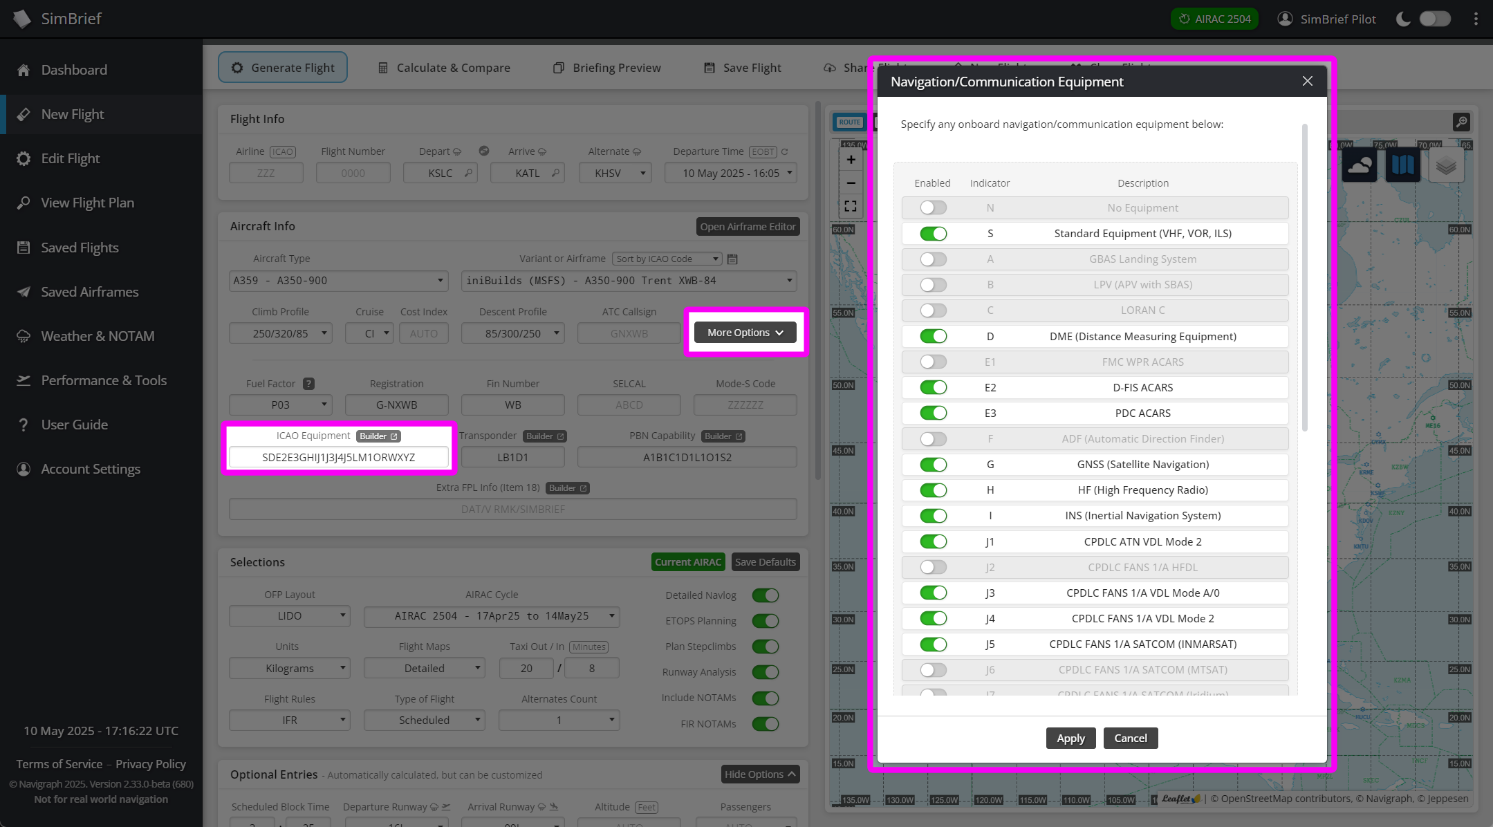Click the SimBrief logo
The height and width of the screenshot is (827, 1493).
(21, 19)
